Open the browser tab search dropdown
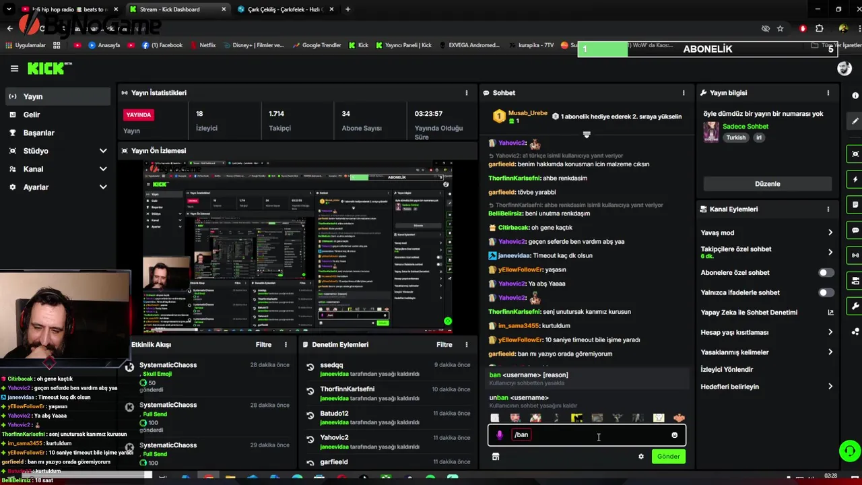This screenshot has height=485, width=862. click(9, 9)
